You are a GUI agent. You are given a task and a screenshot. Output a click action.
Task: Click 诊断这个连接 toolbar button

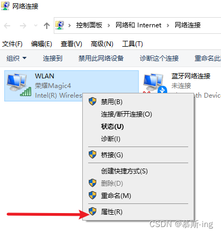(159, 58)
